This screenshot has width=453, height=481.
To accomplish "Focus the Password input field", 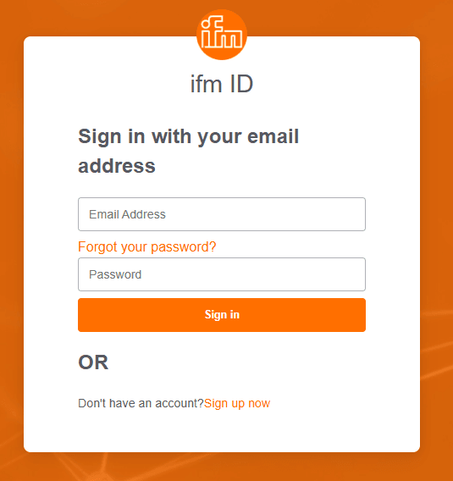I will pyautogui.click(x=222, y=274).
